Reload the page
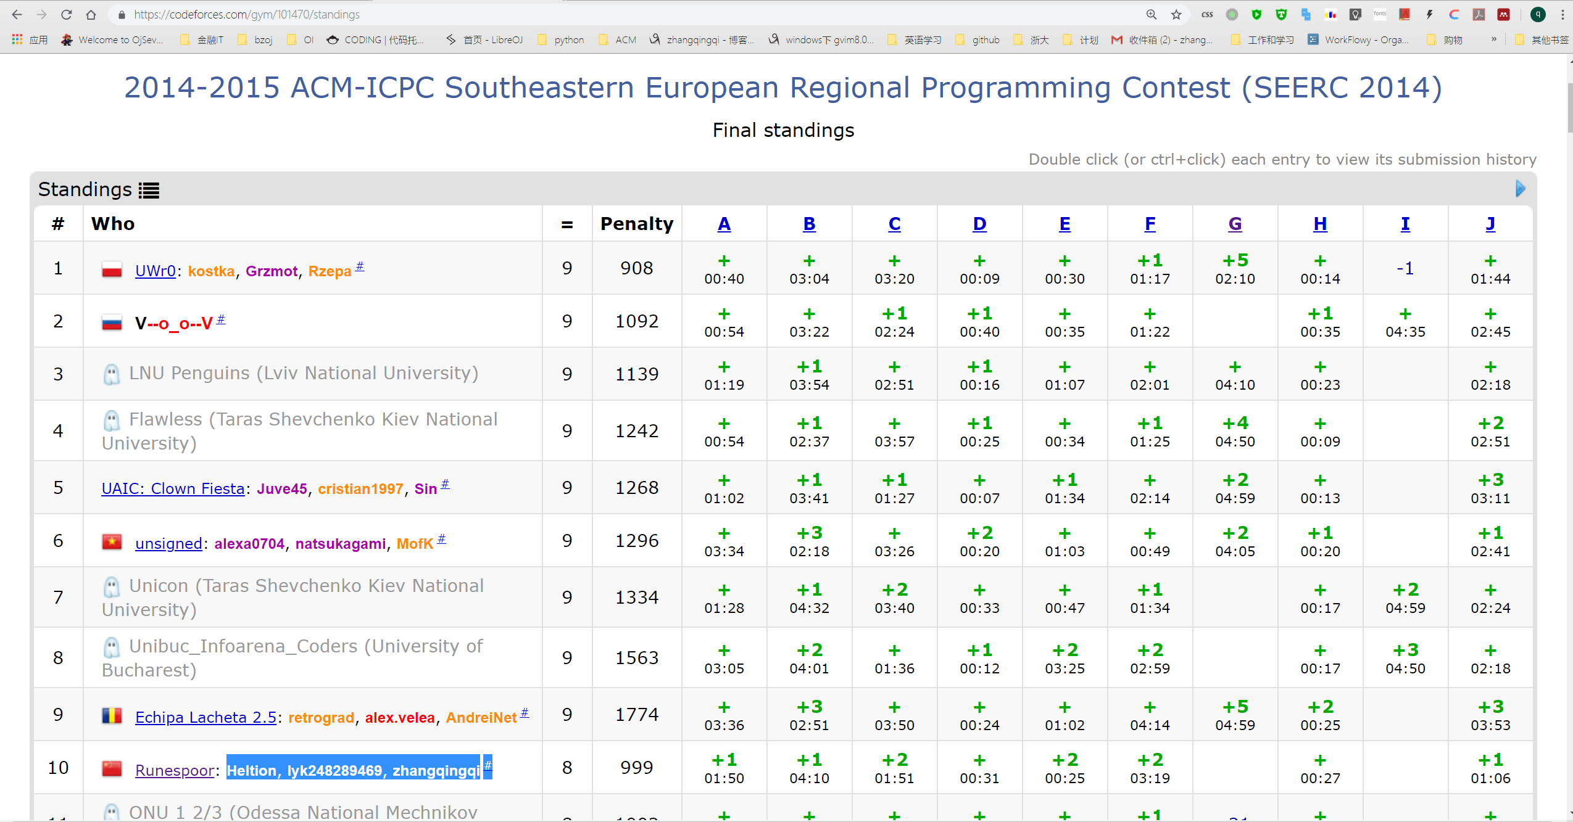The image size is (1573, 822). click(67, 15)
